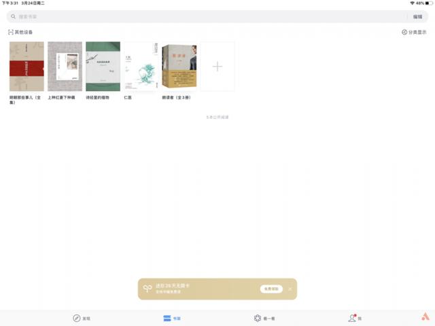The width and height of the screenshot is (435, 326).
Task: Click the 其他设备 scan icon
Action: point(11,32)
